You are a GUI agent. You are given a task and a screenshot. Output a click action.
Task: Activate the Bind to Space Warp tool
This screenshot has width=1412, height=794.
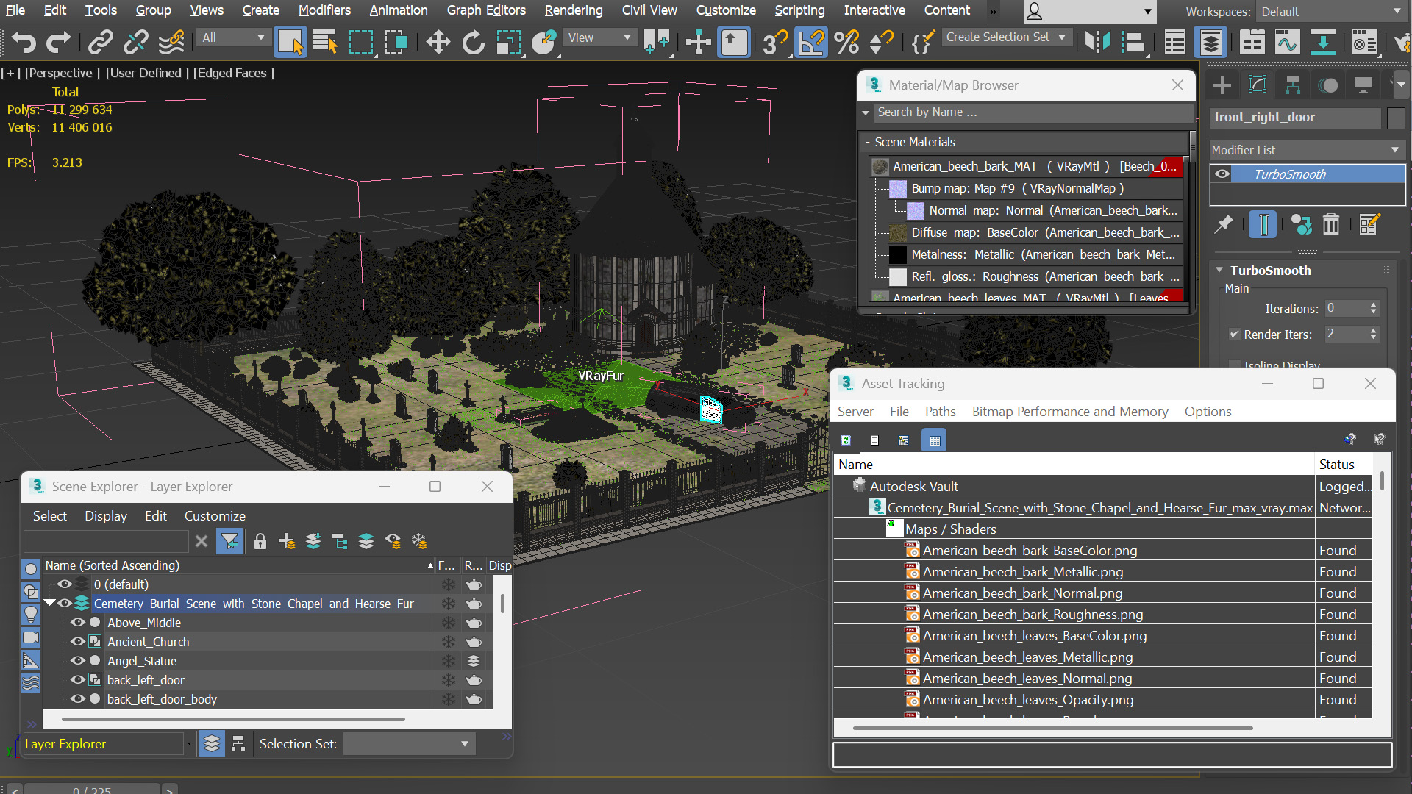coord(171,42)
